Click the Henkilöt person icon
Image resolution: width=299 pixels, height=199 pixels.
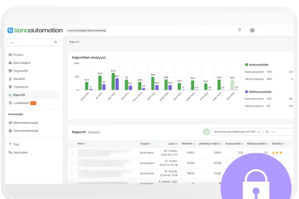(10, 79)
